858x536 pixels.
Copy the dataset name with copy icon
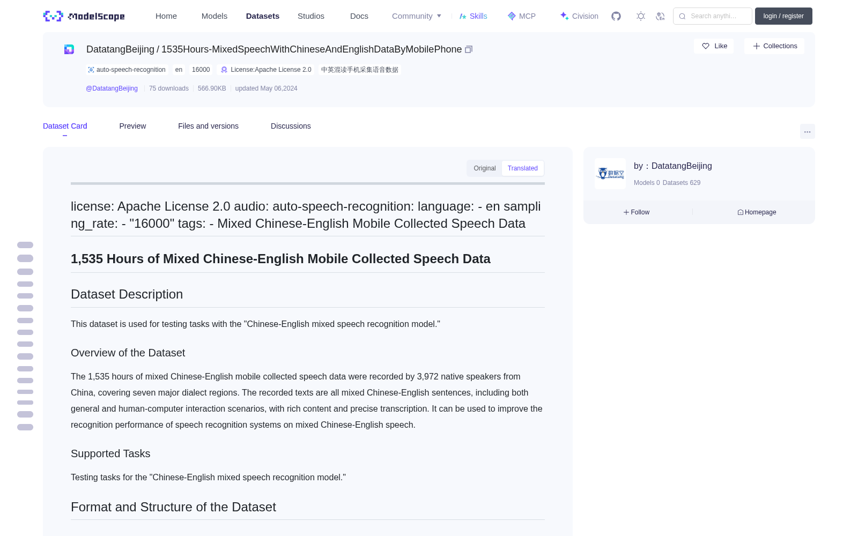pos(469,49)
